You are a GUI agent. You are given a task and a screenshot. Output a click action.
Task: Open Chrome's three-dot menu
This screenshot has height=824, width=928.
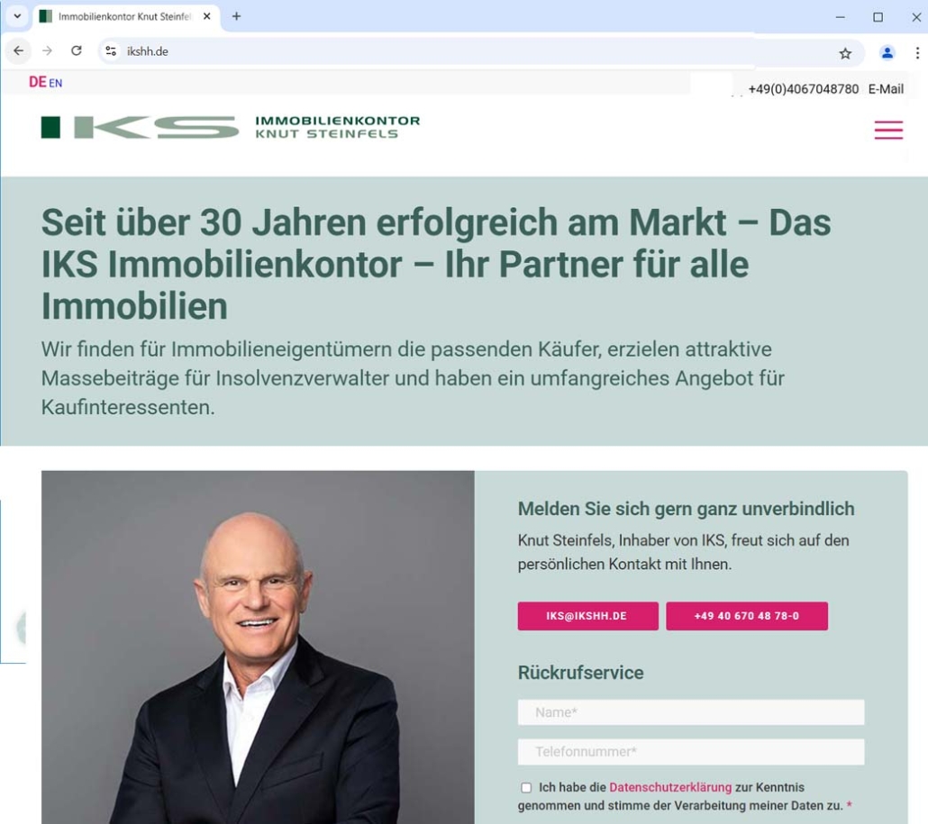tap(917, 52)
